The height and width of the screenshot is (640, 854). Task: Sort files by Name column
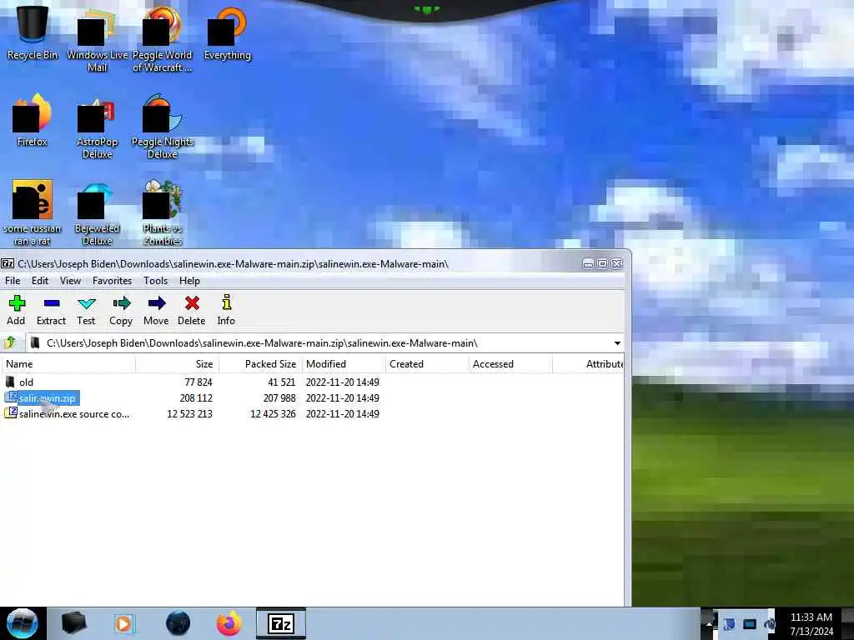68,364
